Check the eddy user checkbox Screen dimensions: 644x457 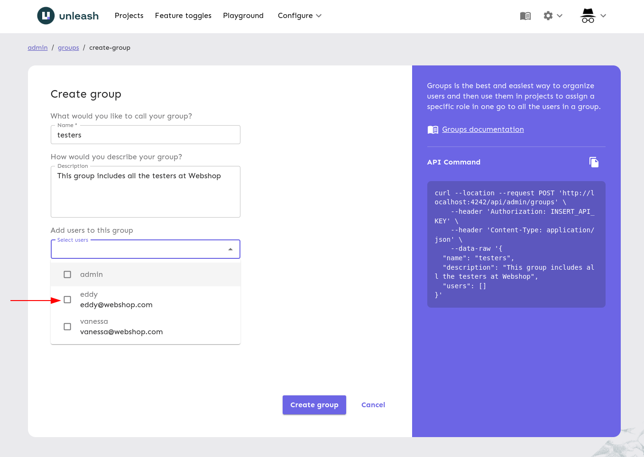point(67,300)
